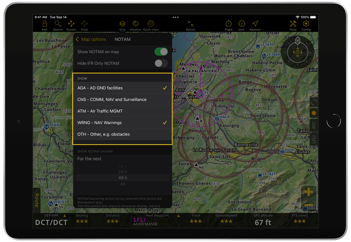Image resolution: width=351 pixels, height=242 pixels.
Task: Choose 24 h in the time picker
Action: click(x=123, y=171)
